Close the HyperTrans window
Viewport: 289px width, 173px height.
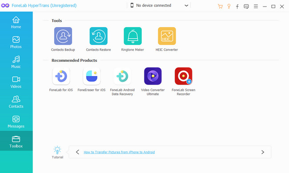(x=282, y=7)
